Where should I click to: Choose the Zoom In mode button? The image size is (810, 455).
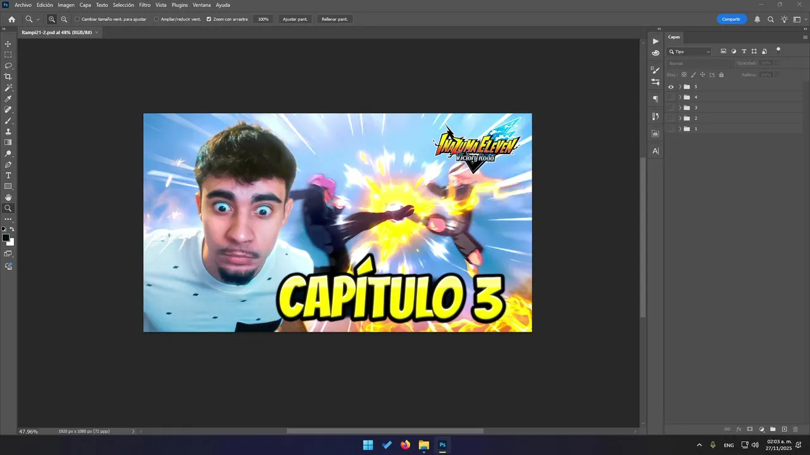click(x=52, y=20)
